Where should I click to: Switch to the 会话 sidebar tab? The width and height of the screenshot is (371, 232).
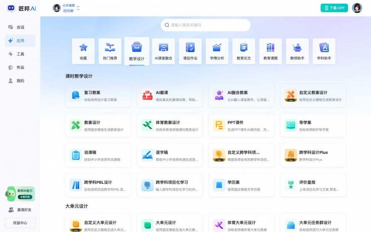coord(20,27)
